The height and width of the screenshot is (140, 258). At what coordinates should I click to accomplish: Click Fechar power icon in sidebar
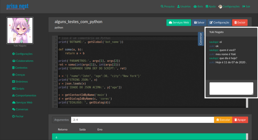point(14,116)
